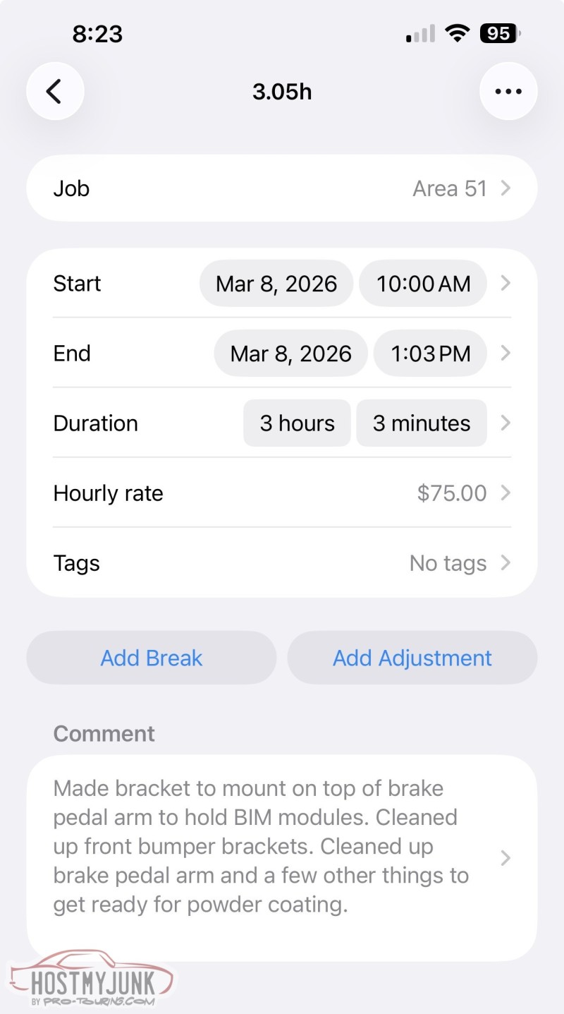
Task: Select the start date Mar 8, 2026
Action: point(276,284)
